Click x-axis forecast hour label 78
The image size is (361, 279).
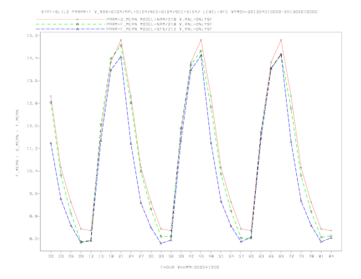point(311,256)
